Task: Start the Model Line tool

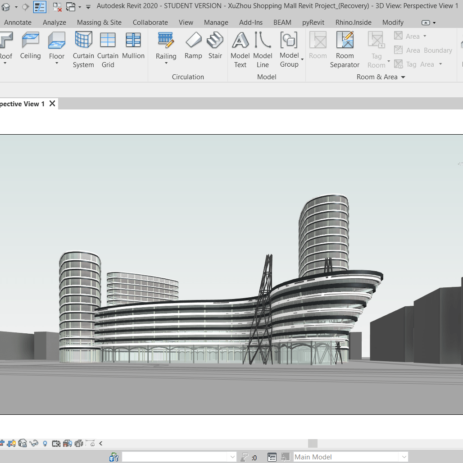Action: pos(263,49)
